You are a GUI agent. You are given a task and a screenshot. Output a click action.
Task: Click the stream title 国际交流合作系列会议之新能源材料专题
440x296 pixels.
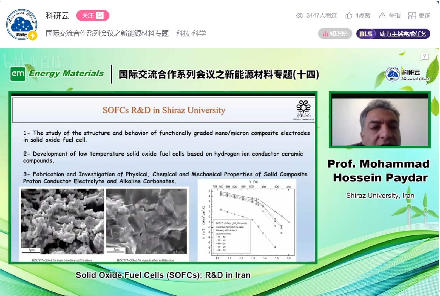pyautogui.click(x=107, y=33)
